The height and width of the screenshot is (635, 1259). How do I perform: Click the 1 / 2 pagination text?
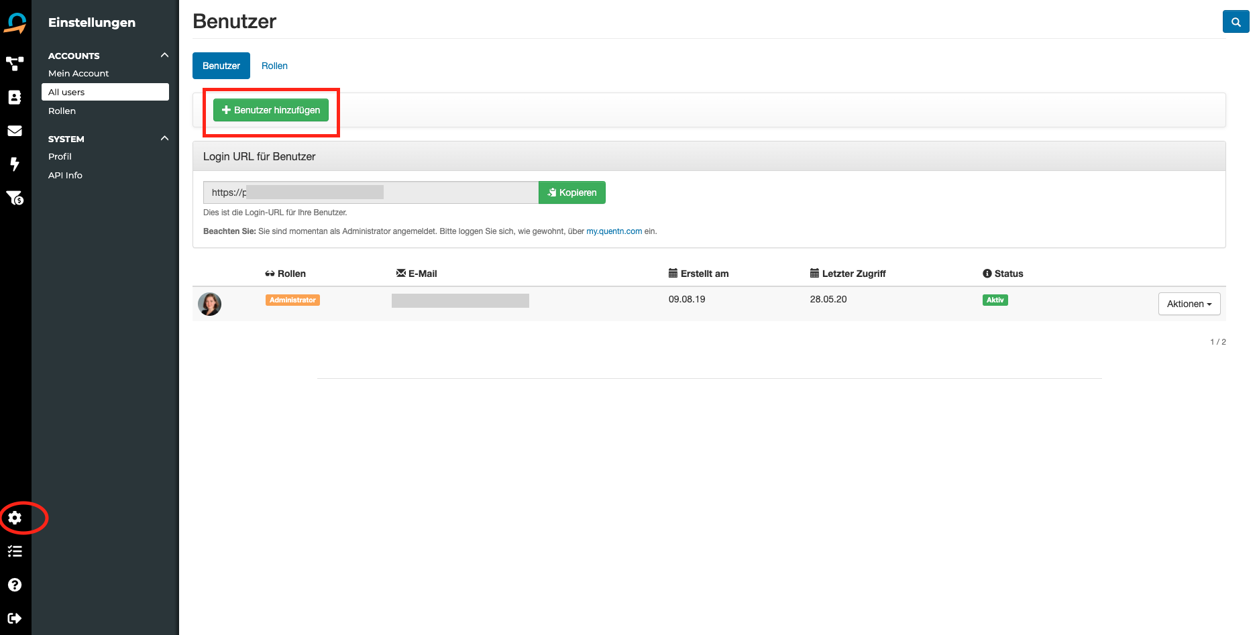(1218, 342)
